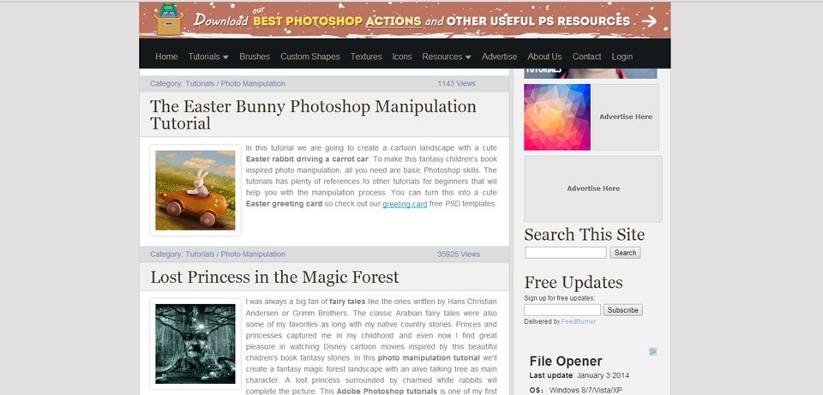
Task: Open the Easter Bunny Photoshop Manipulation Tutorial title
Action: click(x=314, y=114)
